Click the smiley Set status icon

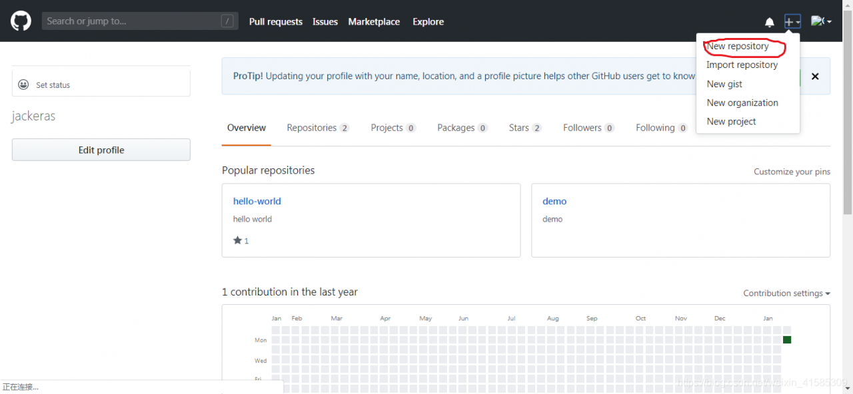click(x=23, y=85)
